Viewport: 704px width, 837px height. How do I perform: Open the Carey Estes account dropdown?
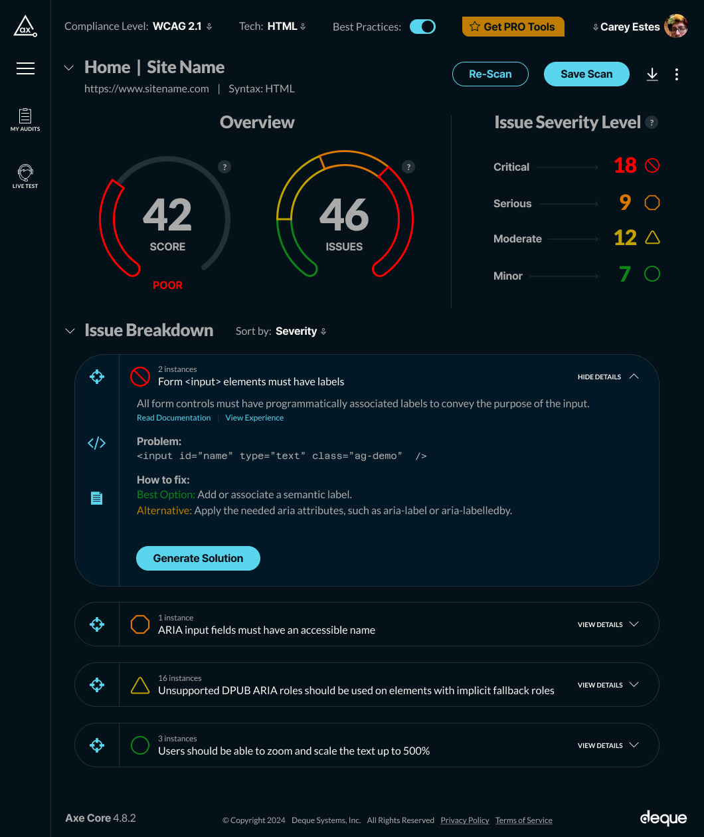(x=626, y=27)
